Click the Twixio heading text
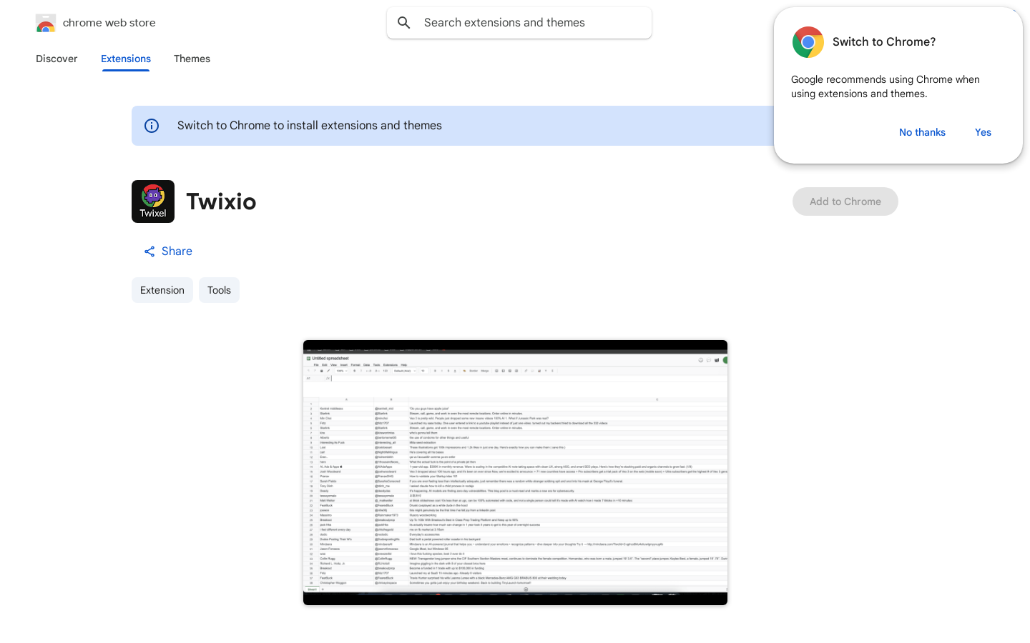 [x=221, y=201]
